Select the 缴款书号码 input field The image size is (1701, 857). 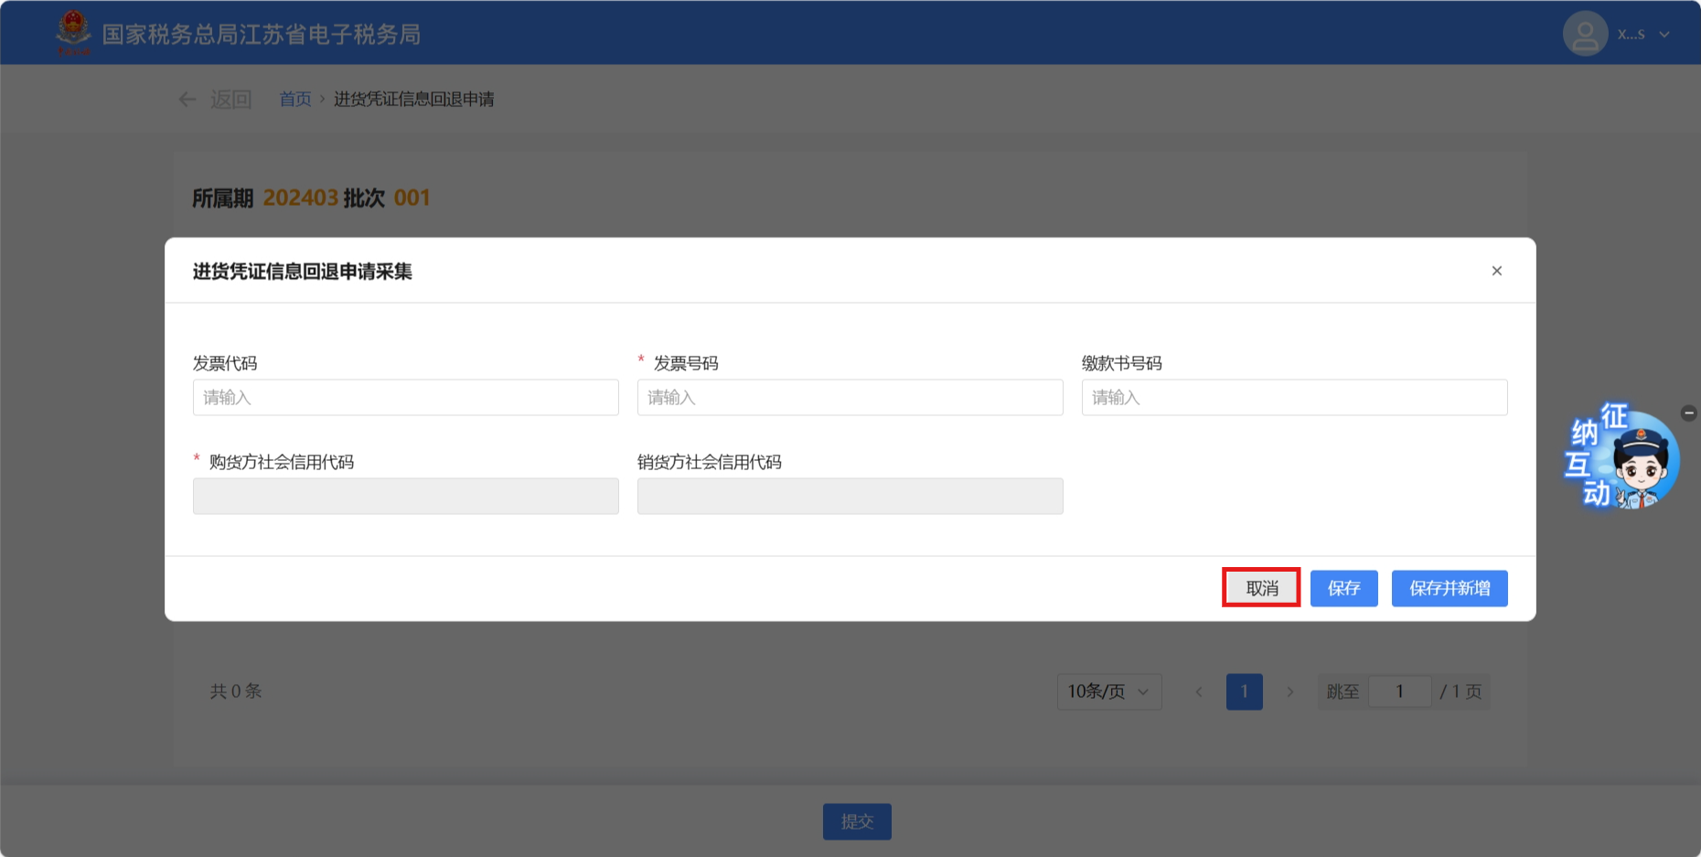click(1293, 398)
